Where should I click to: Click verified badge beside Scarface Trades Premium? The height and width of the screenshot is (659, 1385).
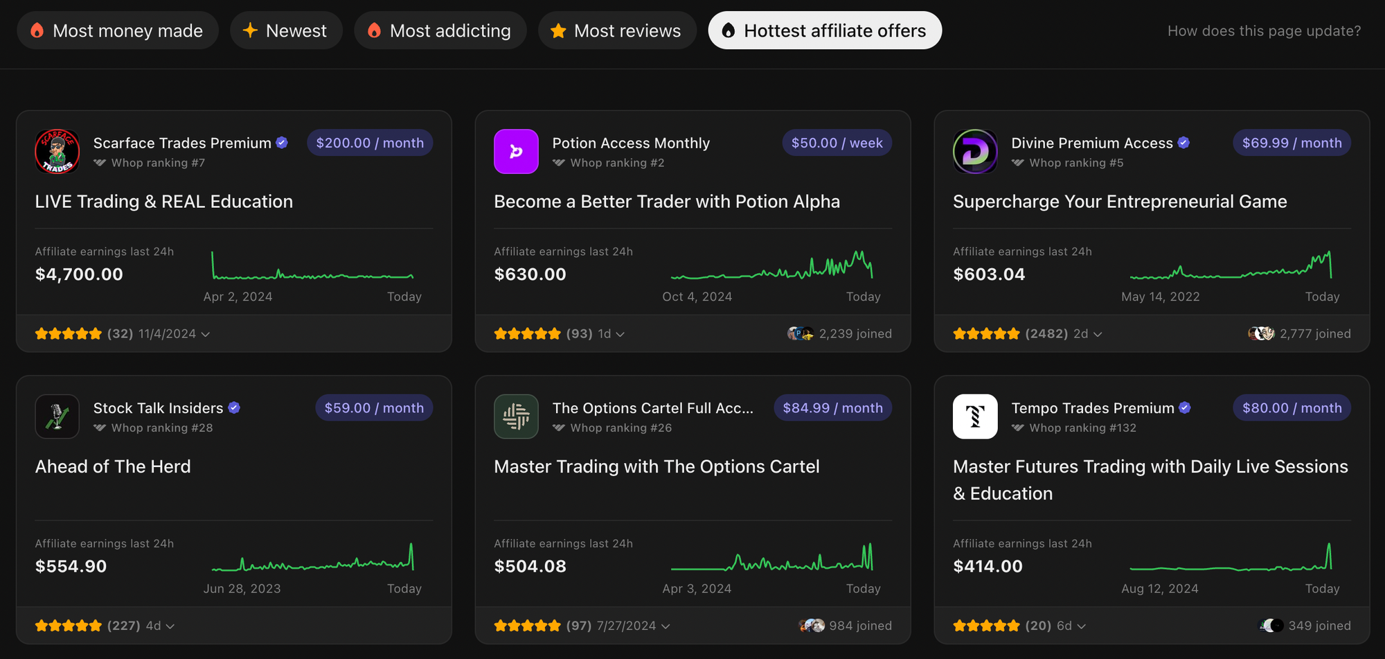point(282,143)
